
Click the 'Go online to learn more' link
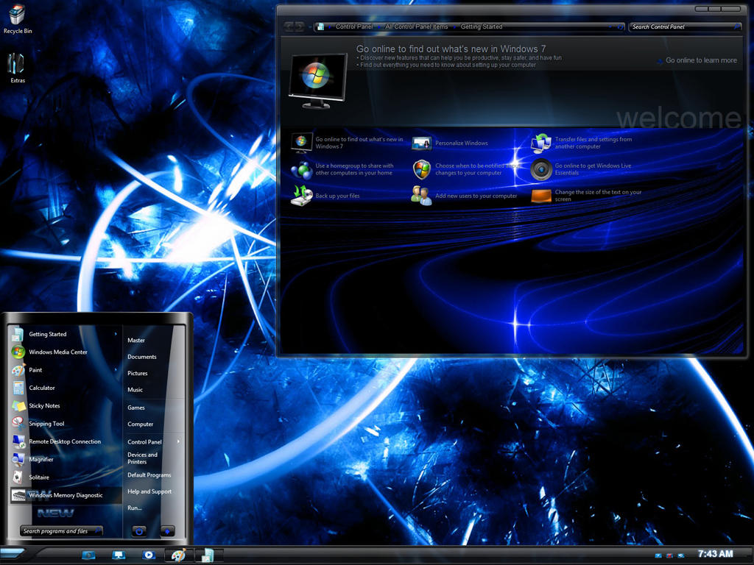tap(701, 60)
